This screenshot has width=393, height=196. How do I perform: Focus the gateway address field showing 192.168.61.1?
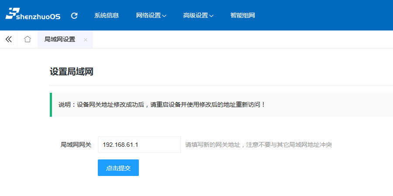pos(139,145)
